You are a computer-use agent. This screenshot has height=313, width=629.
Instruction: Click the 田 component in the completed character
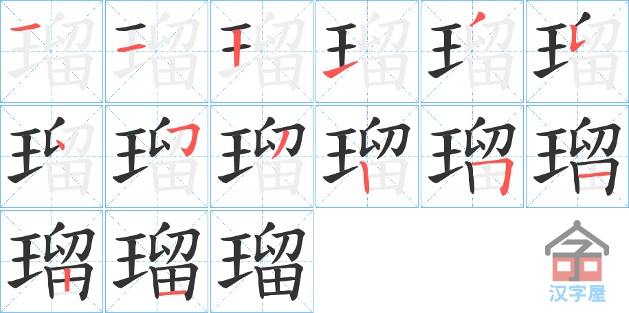coord(280,281)
